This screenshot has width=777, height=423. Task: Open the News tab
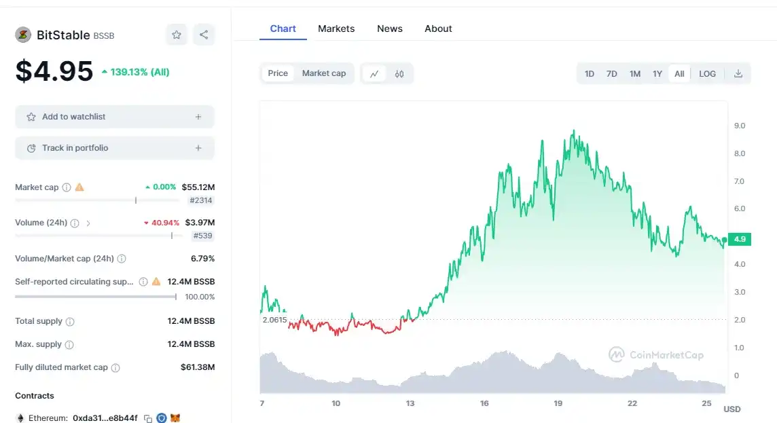390,29
